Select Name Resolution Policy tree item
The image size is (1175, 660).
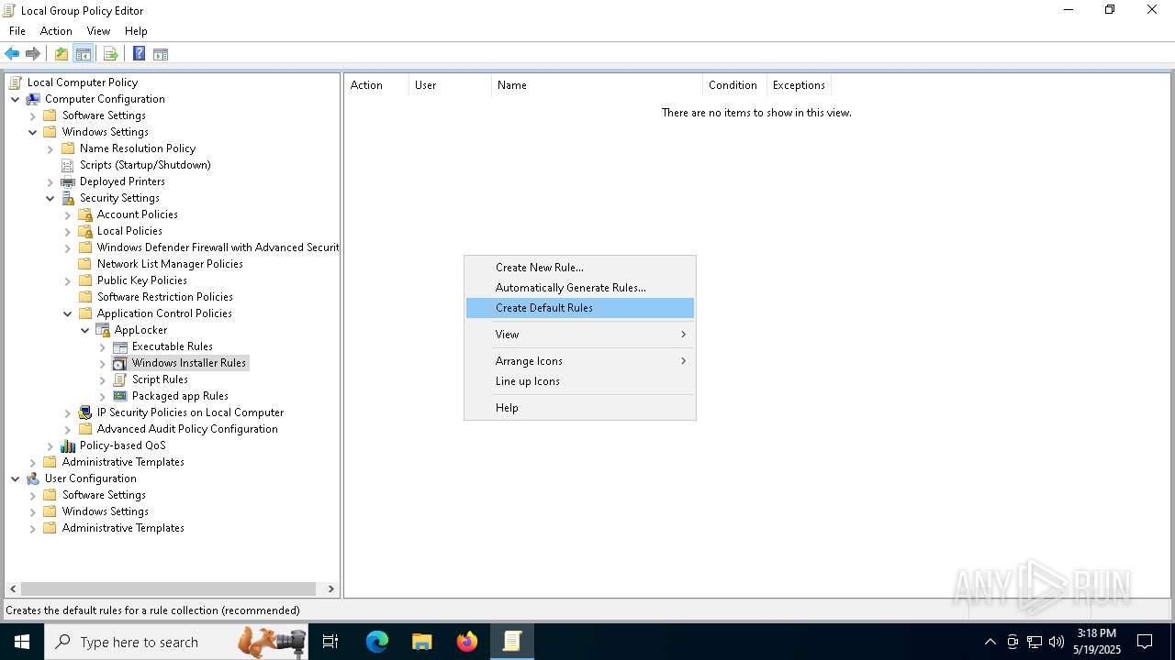137,148
